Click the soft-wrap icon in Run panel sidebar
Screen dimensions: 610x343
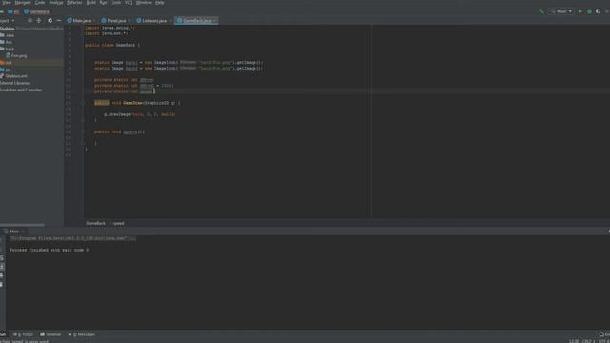coord(2,258)
